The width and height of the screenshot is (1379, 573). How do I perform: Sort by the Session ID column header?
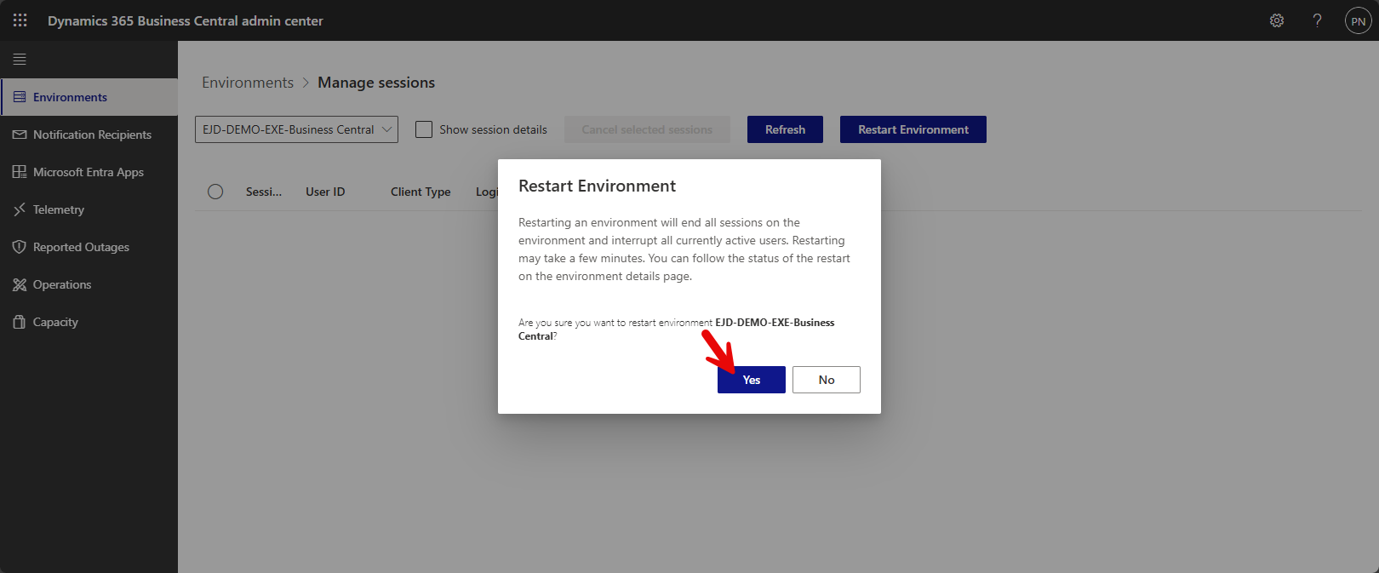pos(264,192)
